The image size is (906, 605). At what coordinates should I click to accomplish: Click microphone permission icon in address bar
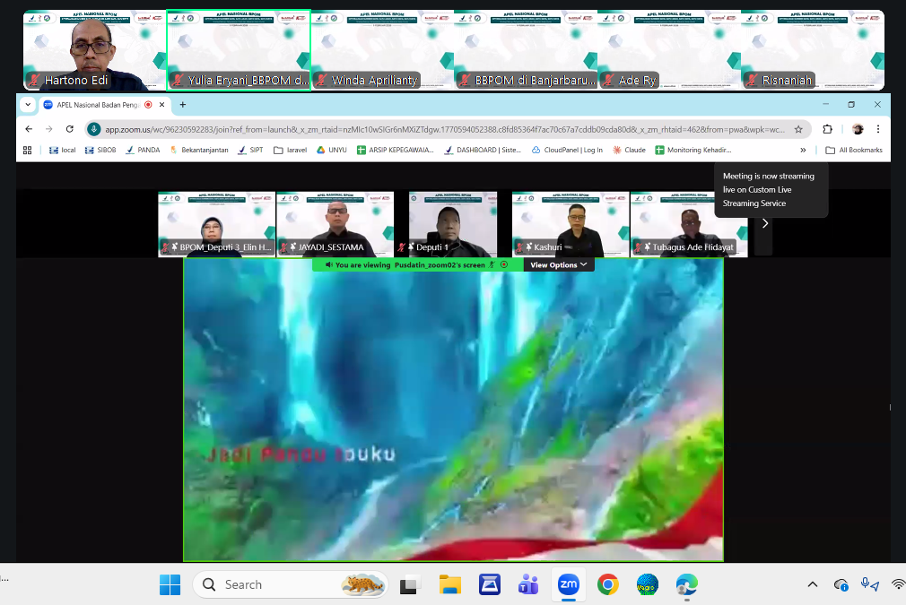click(x=94, y=129)
